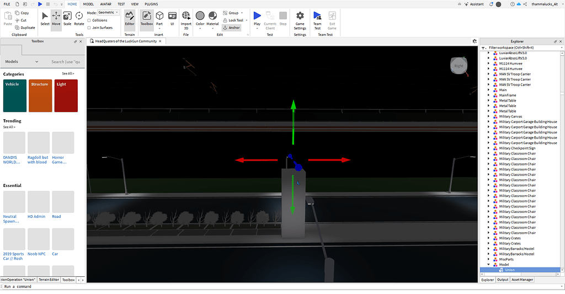Switch to the Terrain Editor tab
565x294 pixels.
tap(49, 280)
